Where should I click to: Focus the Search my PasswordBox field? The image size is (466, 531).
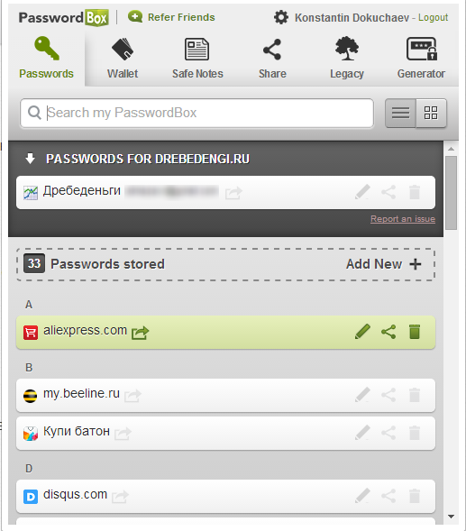pos(197,113)
